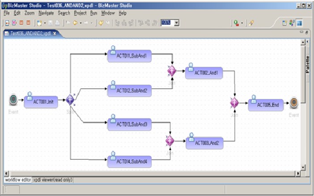The height and width of the screenshot is (196, 314).
Task: Click the start Event circle icon
Action: (x=13, y=99)
